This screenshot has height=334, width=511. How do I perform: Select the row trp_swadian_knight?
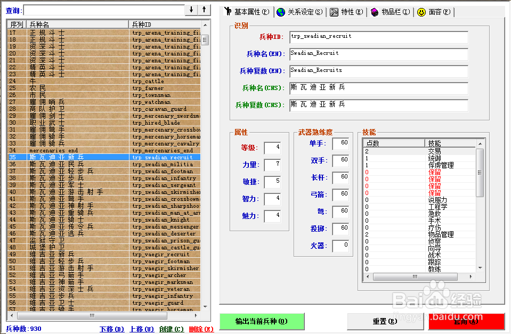[x=103, y=219]
